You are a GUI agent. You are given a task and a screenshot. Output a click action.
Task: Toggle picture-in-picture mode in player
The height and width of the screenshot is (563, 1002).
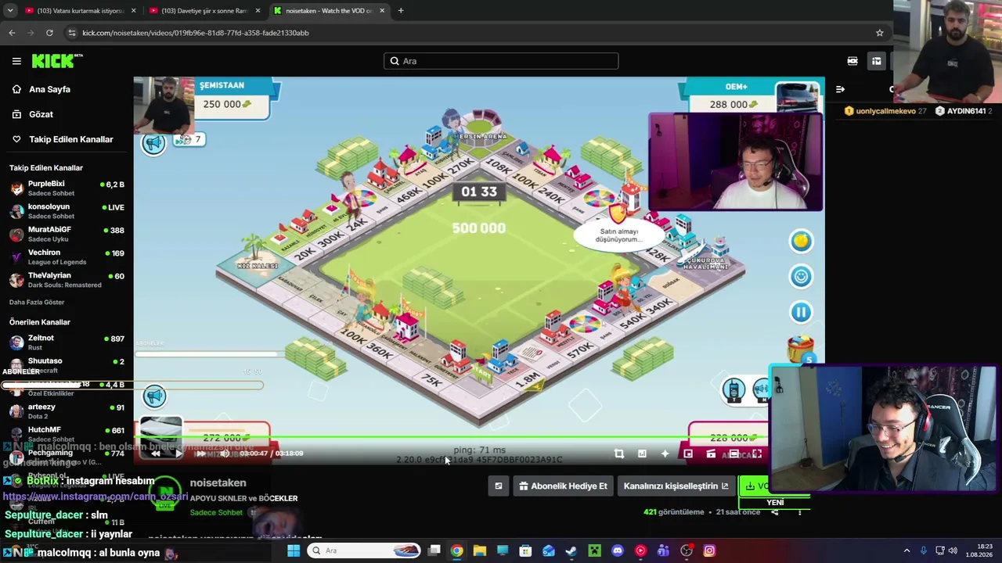click(688, 454)
